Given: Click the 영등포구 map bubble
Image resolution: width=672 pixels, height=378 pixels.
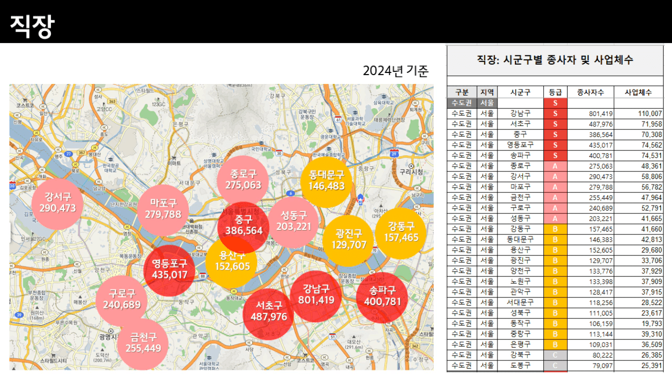Looking at the screenshot, I should (x=169, y=270).
